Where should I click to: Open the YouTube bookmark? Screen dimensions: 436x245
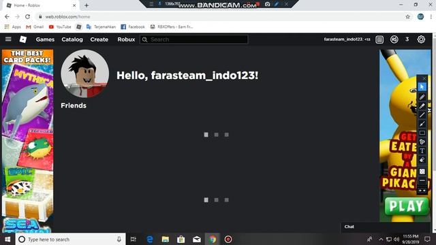pyautogui.click(x=60, y=27)
